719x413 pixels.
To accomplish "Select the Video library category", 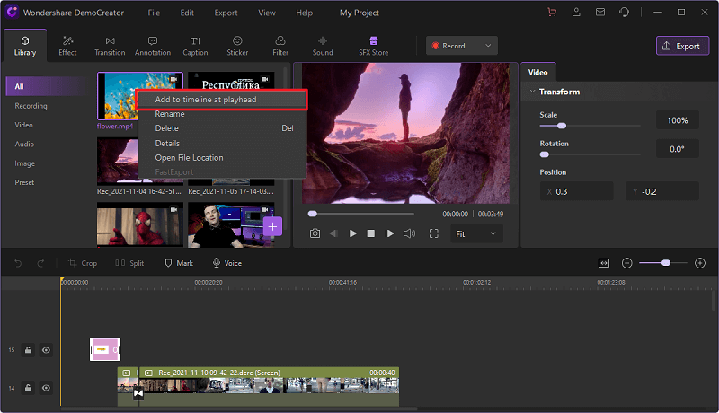I will (24, 125).
